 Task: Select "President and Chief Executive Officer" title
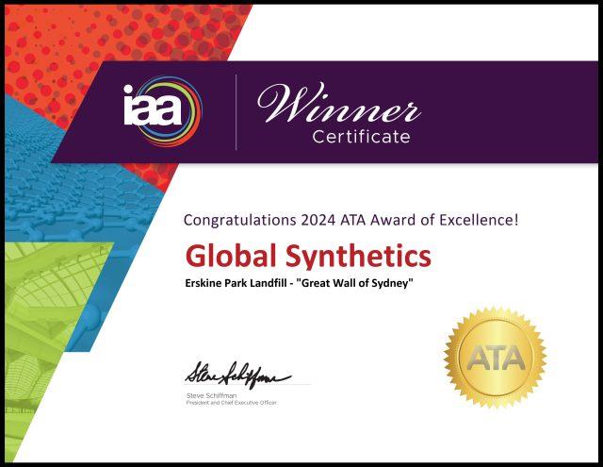tap(231, 403)
